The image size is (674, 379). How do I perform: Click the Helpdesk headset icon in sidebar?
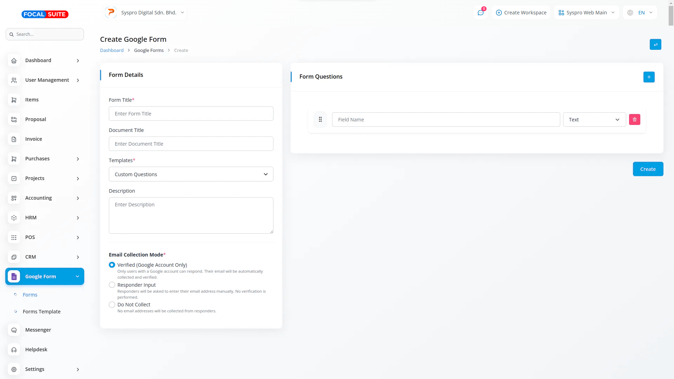click(14, 350)
